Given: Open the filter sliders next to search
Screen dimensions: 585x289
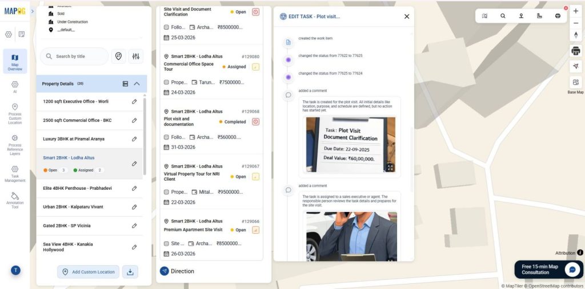Looking at the screenshot, I should pos(136,56).
